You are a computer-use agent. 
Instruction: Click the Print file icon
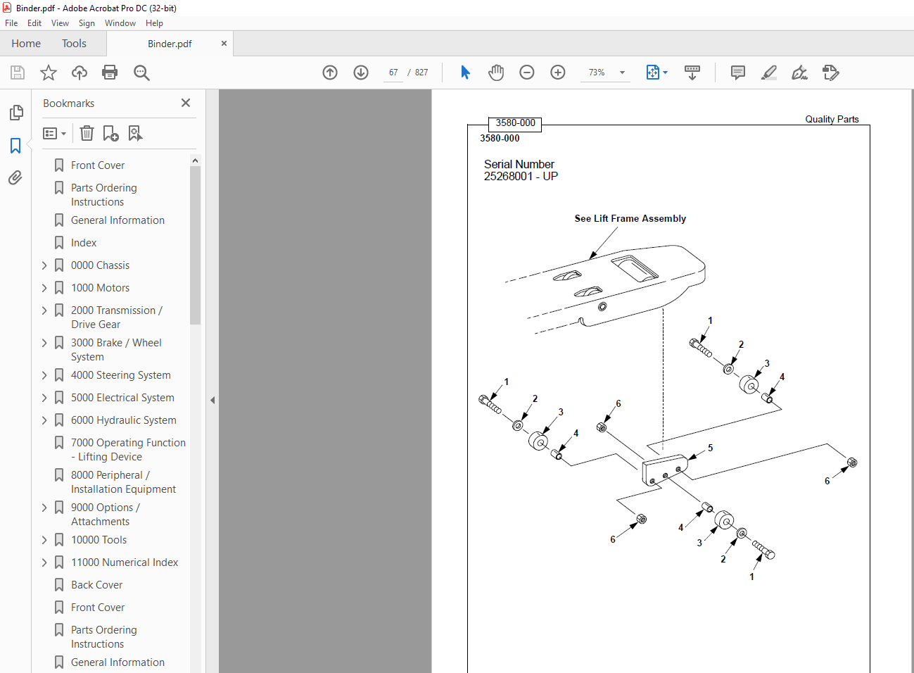pos(110,73)
